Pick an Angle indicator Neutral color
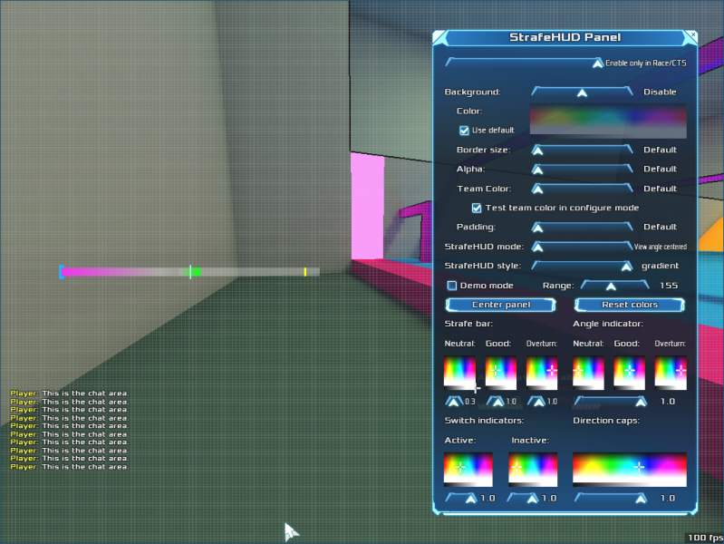This screenshot has width=724, height=544. 588,373
